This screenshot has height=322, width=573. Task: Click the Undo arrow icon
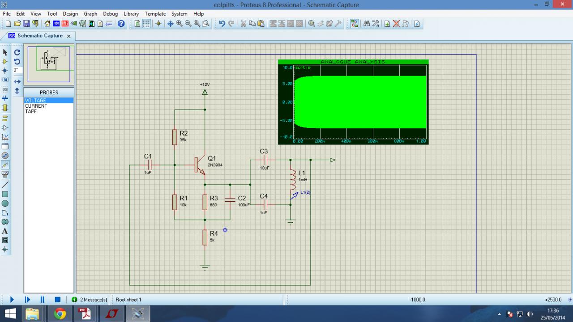[x=222, y=24]
